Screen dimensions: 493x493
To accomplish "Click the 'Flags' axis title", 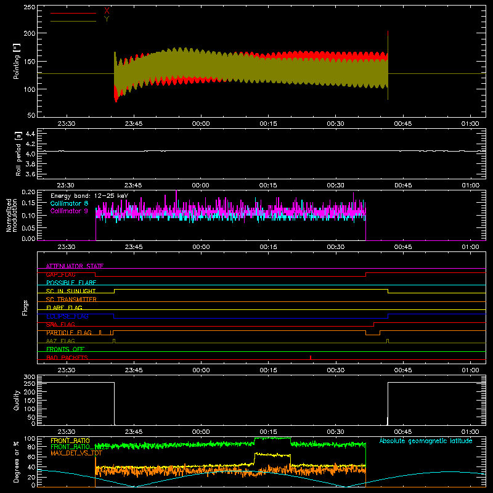I will point(25,308).
